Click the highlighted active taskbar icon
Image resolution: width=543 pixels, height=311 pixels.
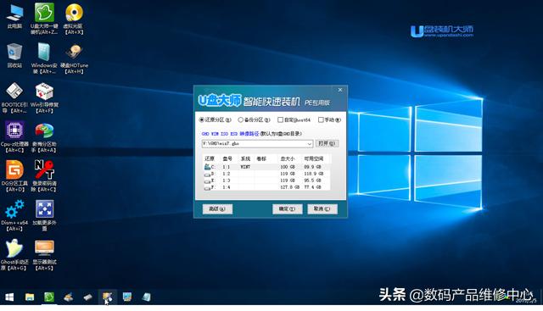pos(108,297)
